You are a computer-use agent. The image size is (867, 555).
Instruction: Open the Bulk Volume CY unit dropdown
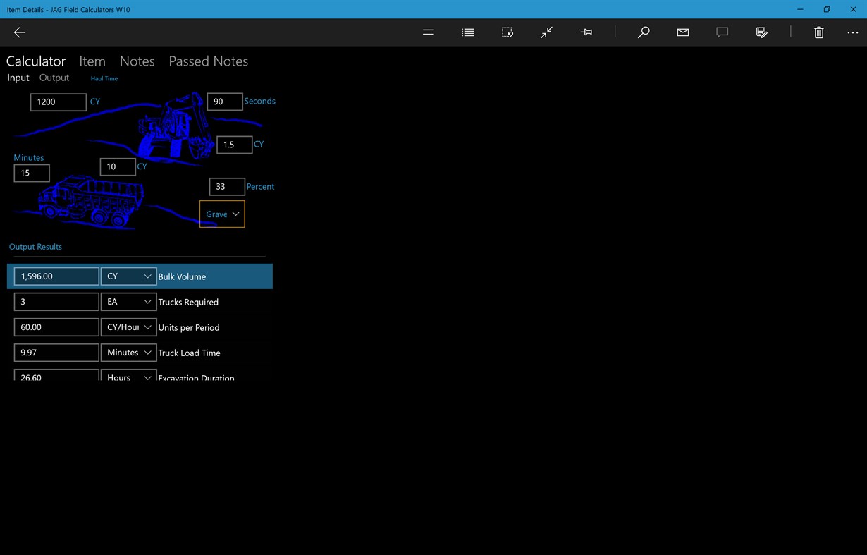coord(128,276)
